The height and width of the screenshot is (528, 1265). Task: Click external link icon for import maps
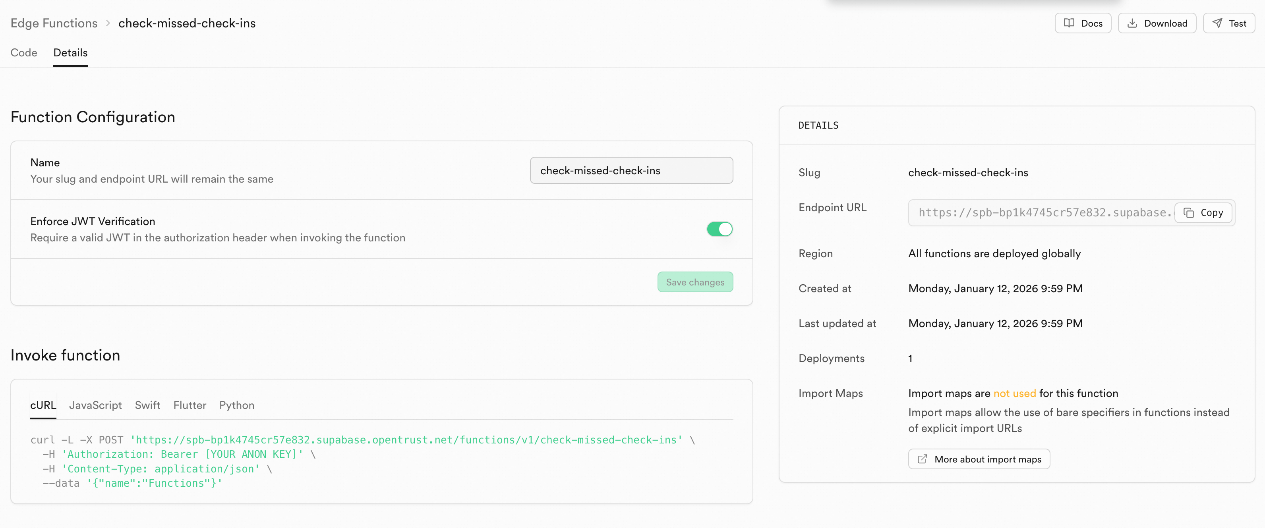(923, 459)
